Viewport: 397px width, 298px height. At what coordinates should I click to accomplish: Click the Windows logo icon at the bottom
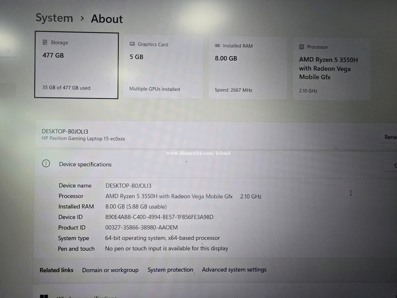coord(44,296)
